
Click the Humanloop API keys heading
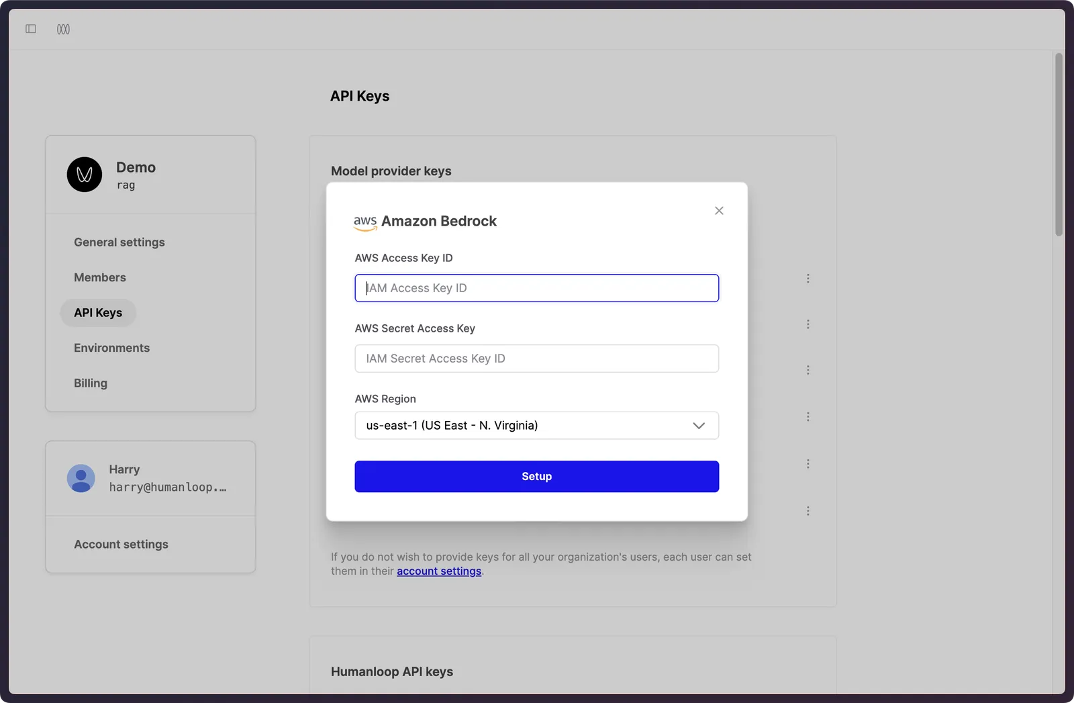392,672
